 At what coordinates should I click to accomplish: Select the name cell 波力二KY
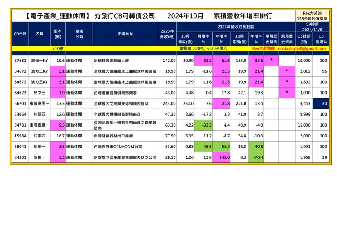pyautogui.click(x=40, y=71)
